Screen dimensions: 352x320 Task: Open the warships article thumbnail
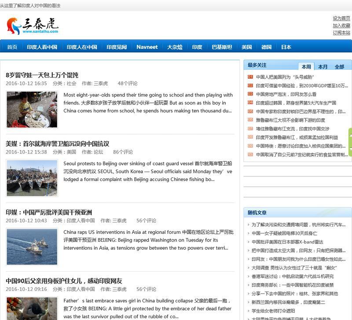32,246
